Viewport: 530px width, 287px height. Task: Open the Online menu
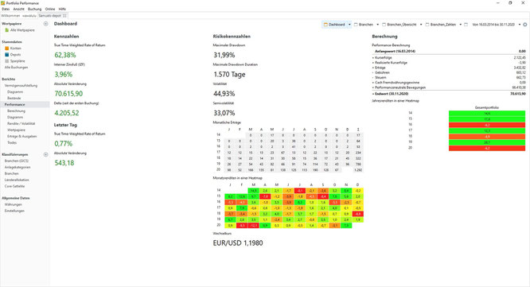click(x=50, y=9)
